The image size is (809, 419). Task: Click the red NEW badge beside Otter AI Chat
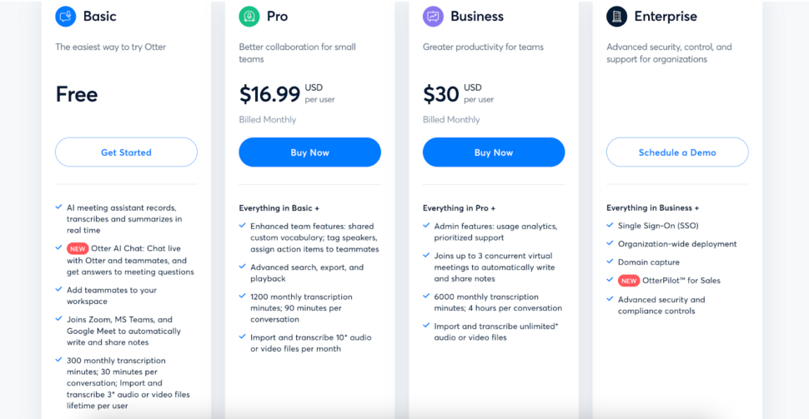pyautogui.click(x=78, y=249)
